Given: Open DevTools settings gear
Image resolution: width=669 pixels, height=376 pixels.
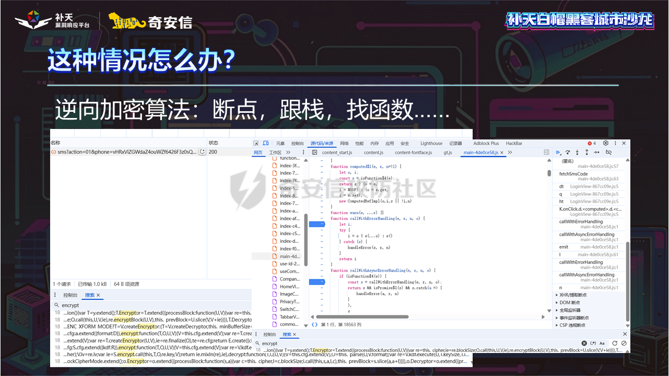Looking at the screenshot, I should (x=606, y=143).
